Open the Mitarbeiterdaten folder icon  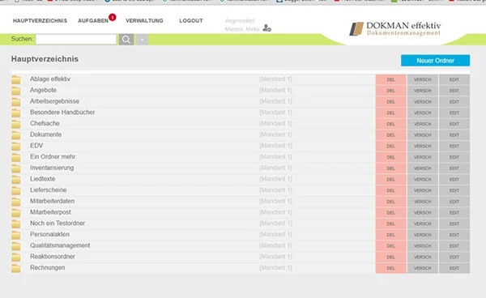pyautogui.click(x=16, y=202)
